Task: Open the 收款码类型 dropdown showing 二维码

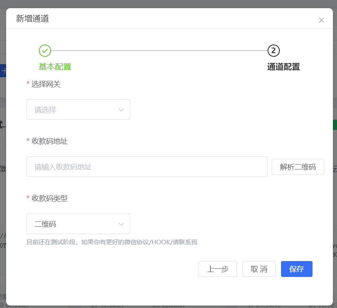Action: point(74,224)
